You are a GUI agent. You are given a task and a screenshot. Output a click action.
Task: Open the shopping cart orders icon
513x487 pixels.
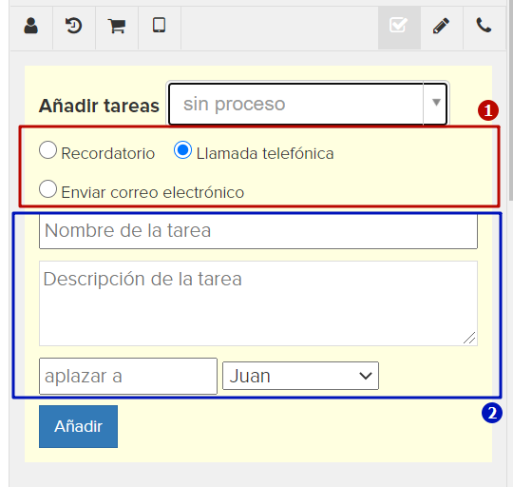click(x=117, y=26)
